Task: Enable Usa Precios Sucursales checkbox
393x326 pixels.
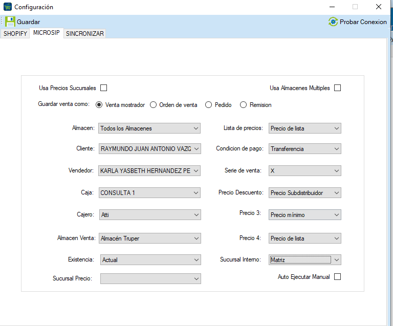Action: (x=103, y=88)
